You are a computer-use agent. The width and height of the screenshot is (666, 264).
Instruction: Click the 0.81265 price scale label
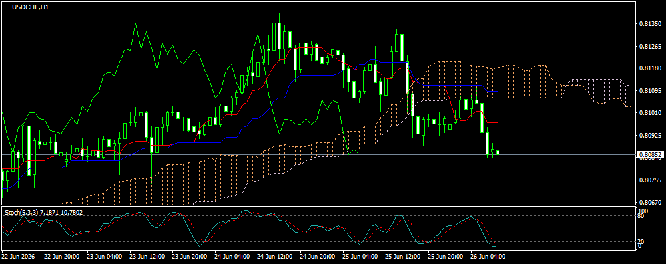pyautogui.click(x=650, y=47)
